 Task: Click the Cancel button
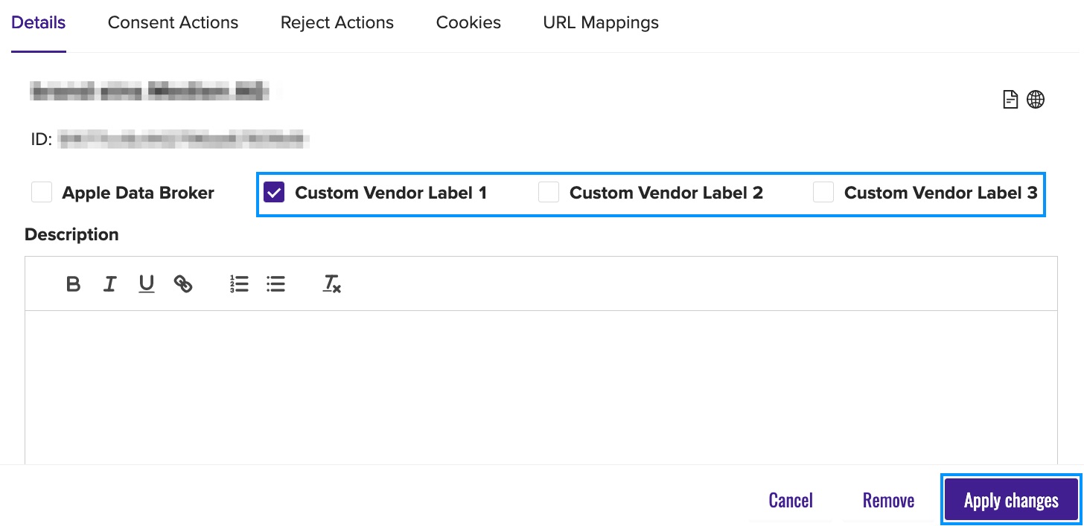[x=790, y=500]
